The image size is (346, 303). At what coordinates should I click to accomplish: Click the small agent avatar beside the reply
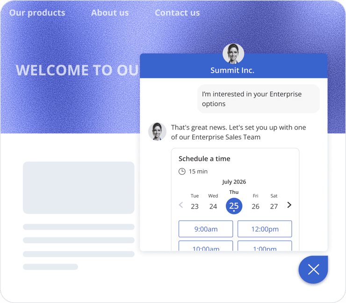pyautogui.click(x=157, y=131)
